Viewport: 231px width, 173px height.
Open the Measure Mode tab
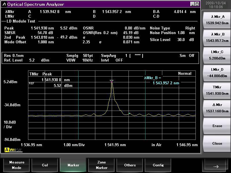[17, 165]
